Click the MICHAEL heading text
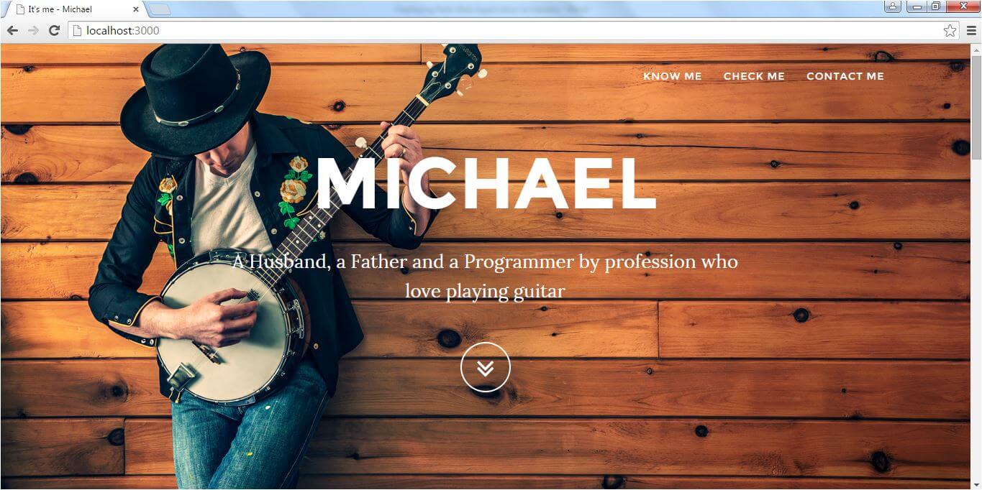982x490 pixels. (x=486, y=182)
